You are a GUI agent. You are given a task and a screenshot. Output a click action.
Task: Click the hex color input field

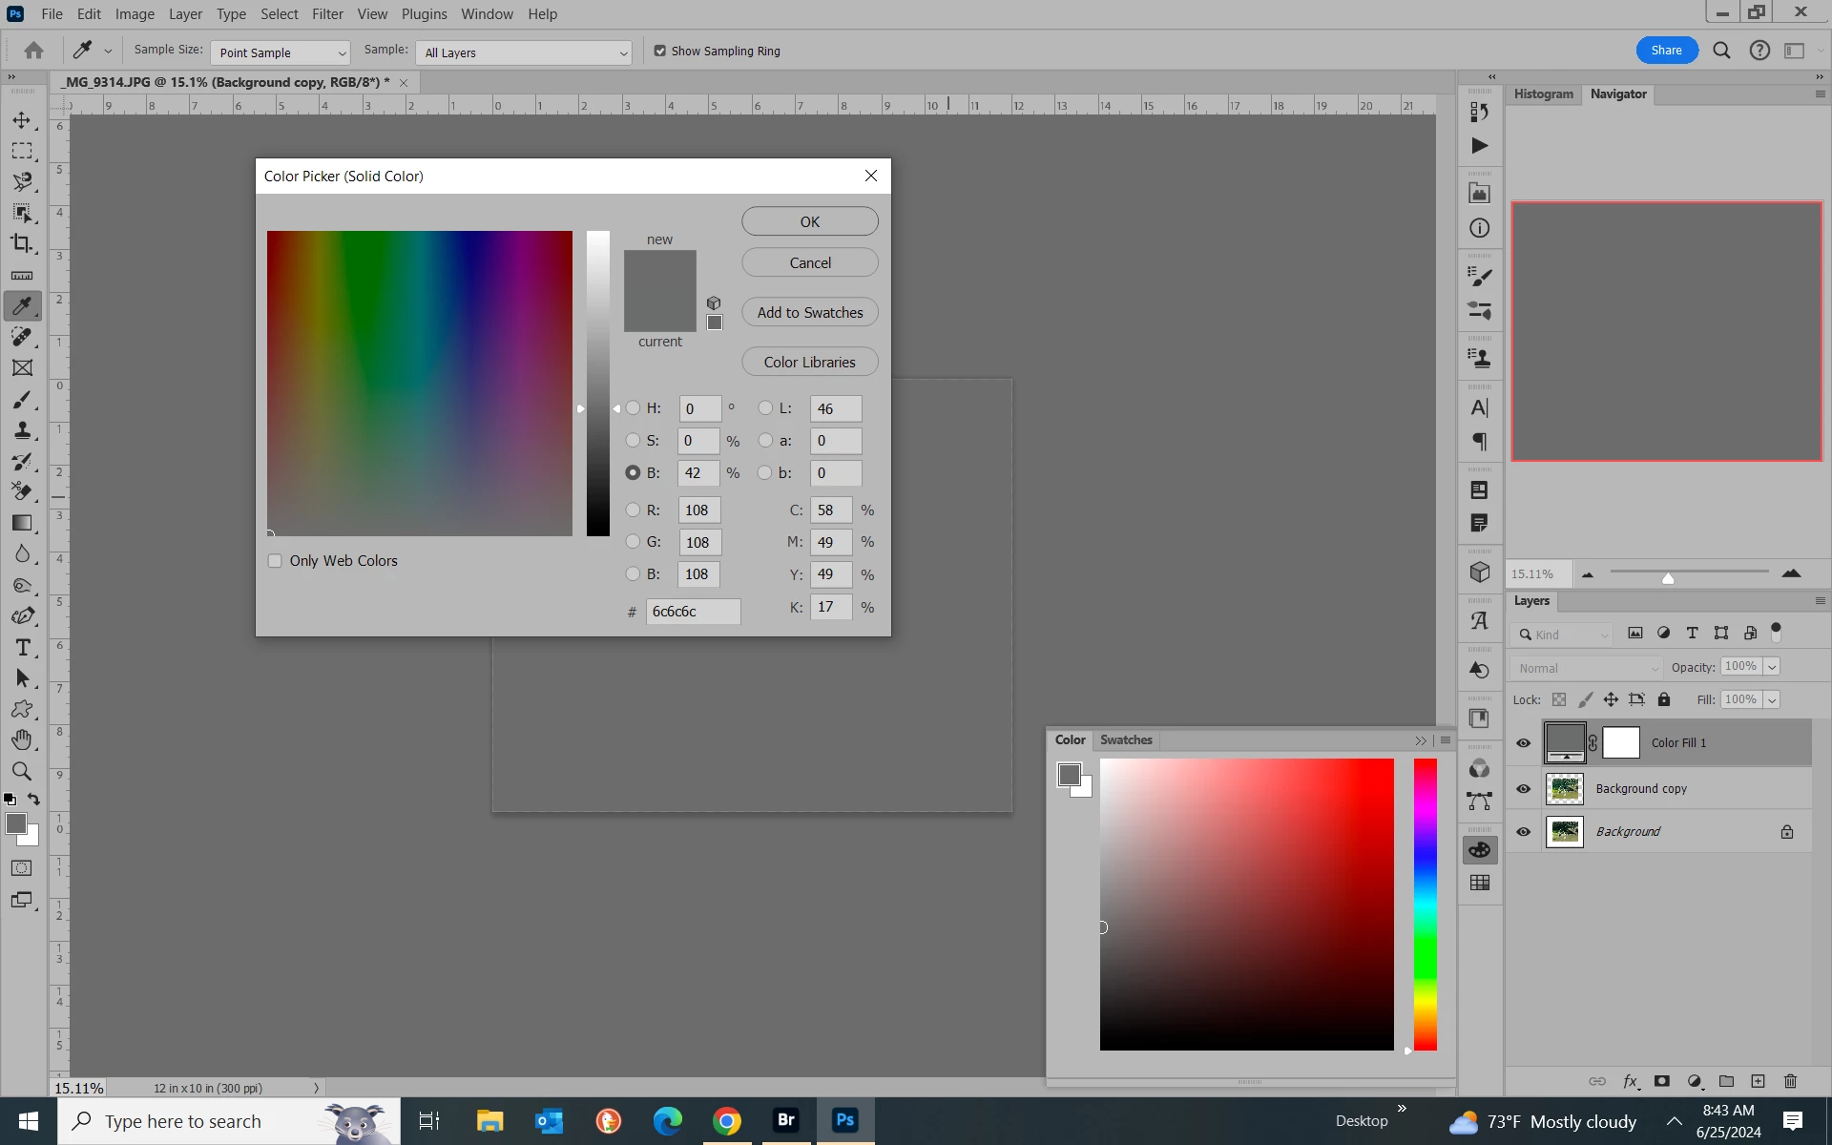[693, 612]
